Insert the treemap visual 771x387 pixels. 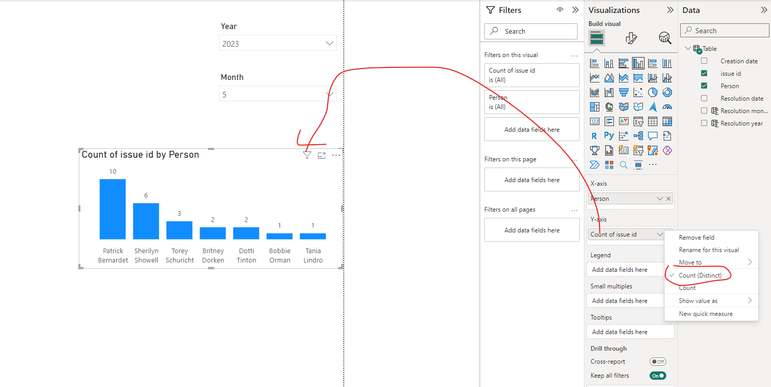pos(595,107)
